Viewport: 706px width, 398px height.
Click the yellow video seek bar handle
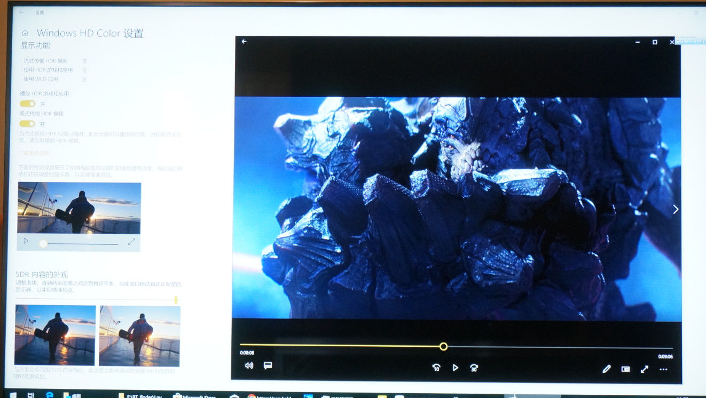point(443,346)
